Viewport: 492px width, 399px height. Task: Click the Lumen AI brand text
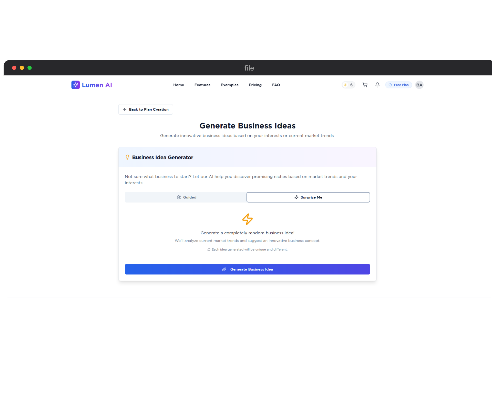coord(97,85)
